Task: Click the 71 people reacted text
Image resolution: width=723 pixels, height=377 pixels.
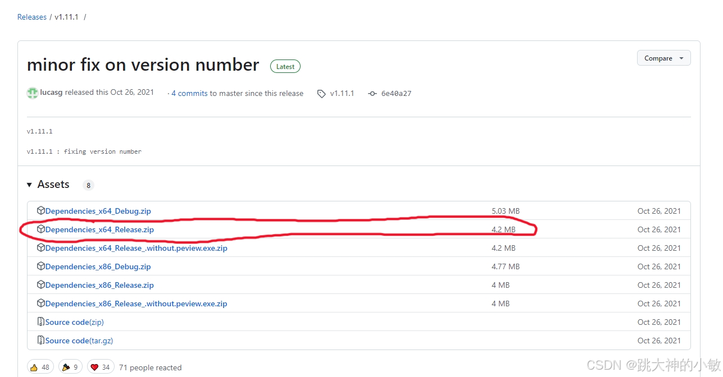Action: (x=151, y=367)
